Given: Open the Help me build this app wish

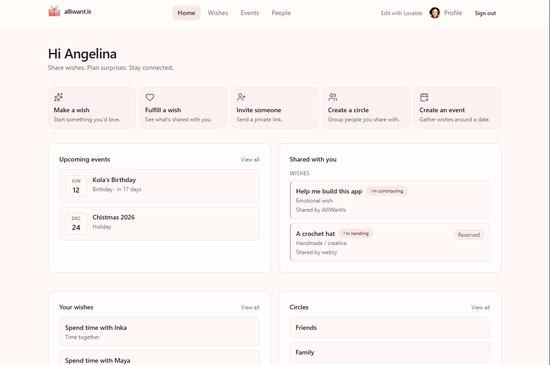Looking at the screenshot, I should click(390, 200).
